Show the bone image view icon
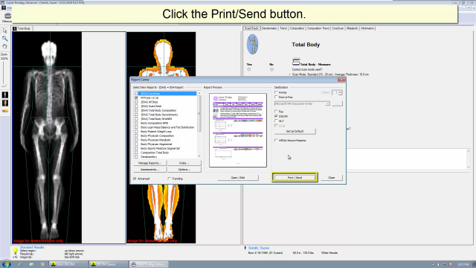The width and height of the screenshot is (476, 268). click(5, 95)
